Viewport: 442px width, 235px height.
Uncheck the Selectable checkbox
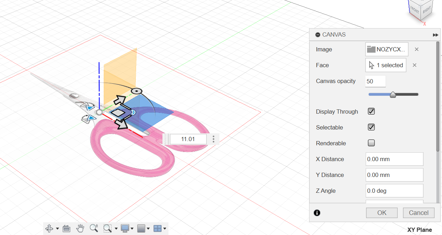pos(371,127)
